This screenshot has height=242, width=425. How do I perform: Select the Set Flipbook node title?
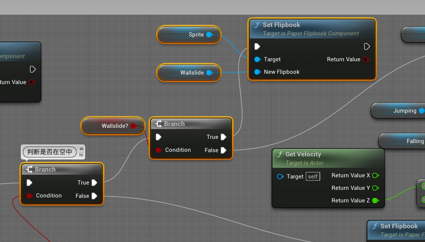pos(281,25)
